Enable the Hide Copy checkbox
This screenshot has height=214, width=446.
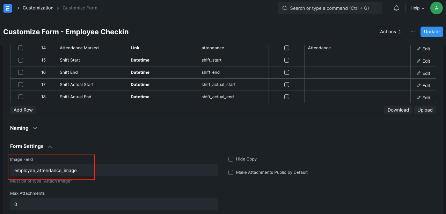coord(231,159)
